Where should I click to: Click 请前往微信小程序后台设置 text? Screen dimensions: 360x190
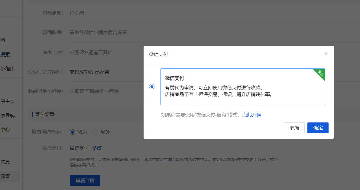98,33
